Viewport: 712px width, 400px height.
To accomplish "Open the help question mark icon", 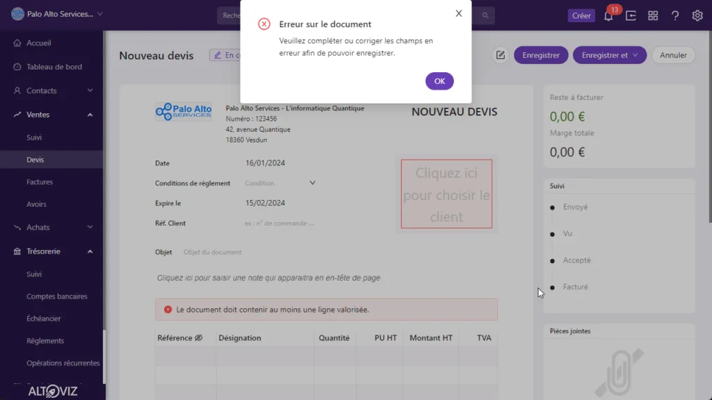I will click(675, 16).
